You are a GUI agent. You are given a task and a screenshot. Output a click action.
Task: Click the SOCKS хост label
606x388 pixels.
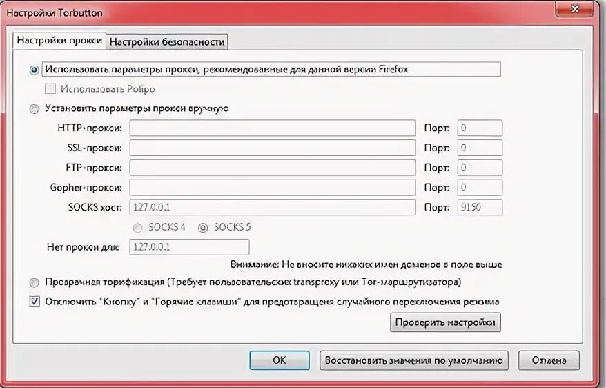click(95, 207)
